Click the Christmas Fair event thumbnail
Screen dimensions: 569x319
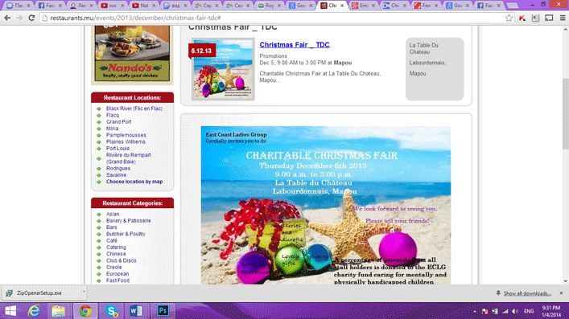click(x=223, y=69)
